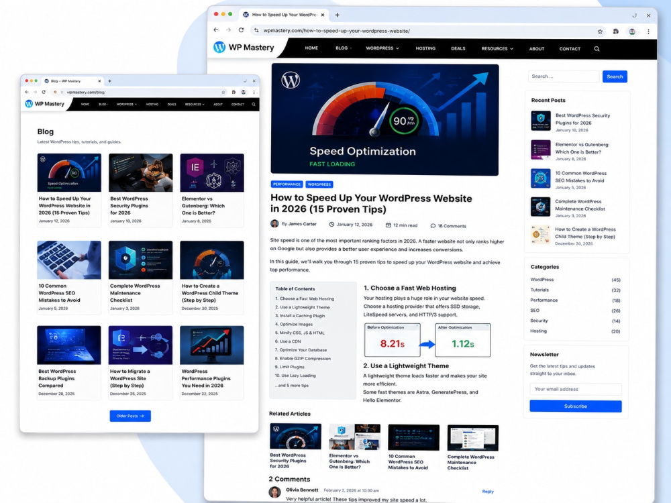Click the WP Mastery logo in the Blog window
The width and height of the screenshot is (671, 503).
[44, 104]
